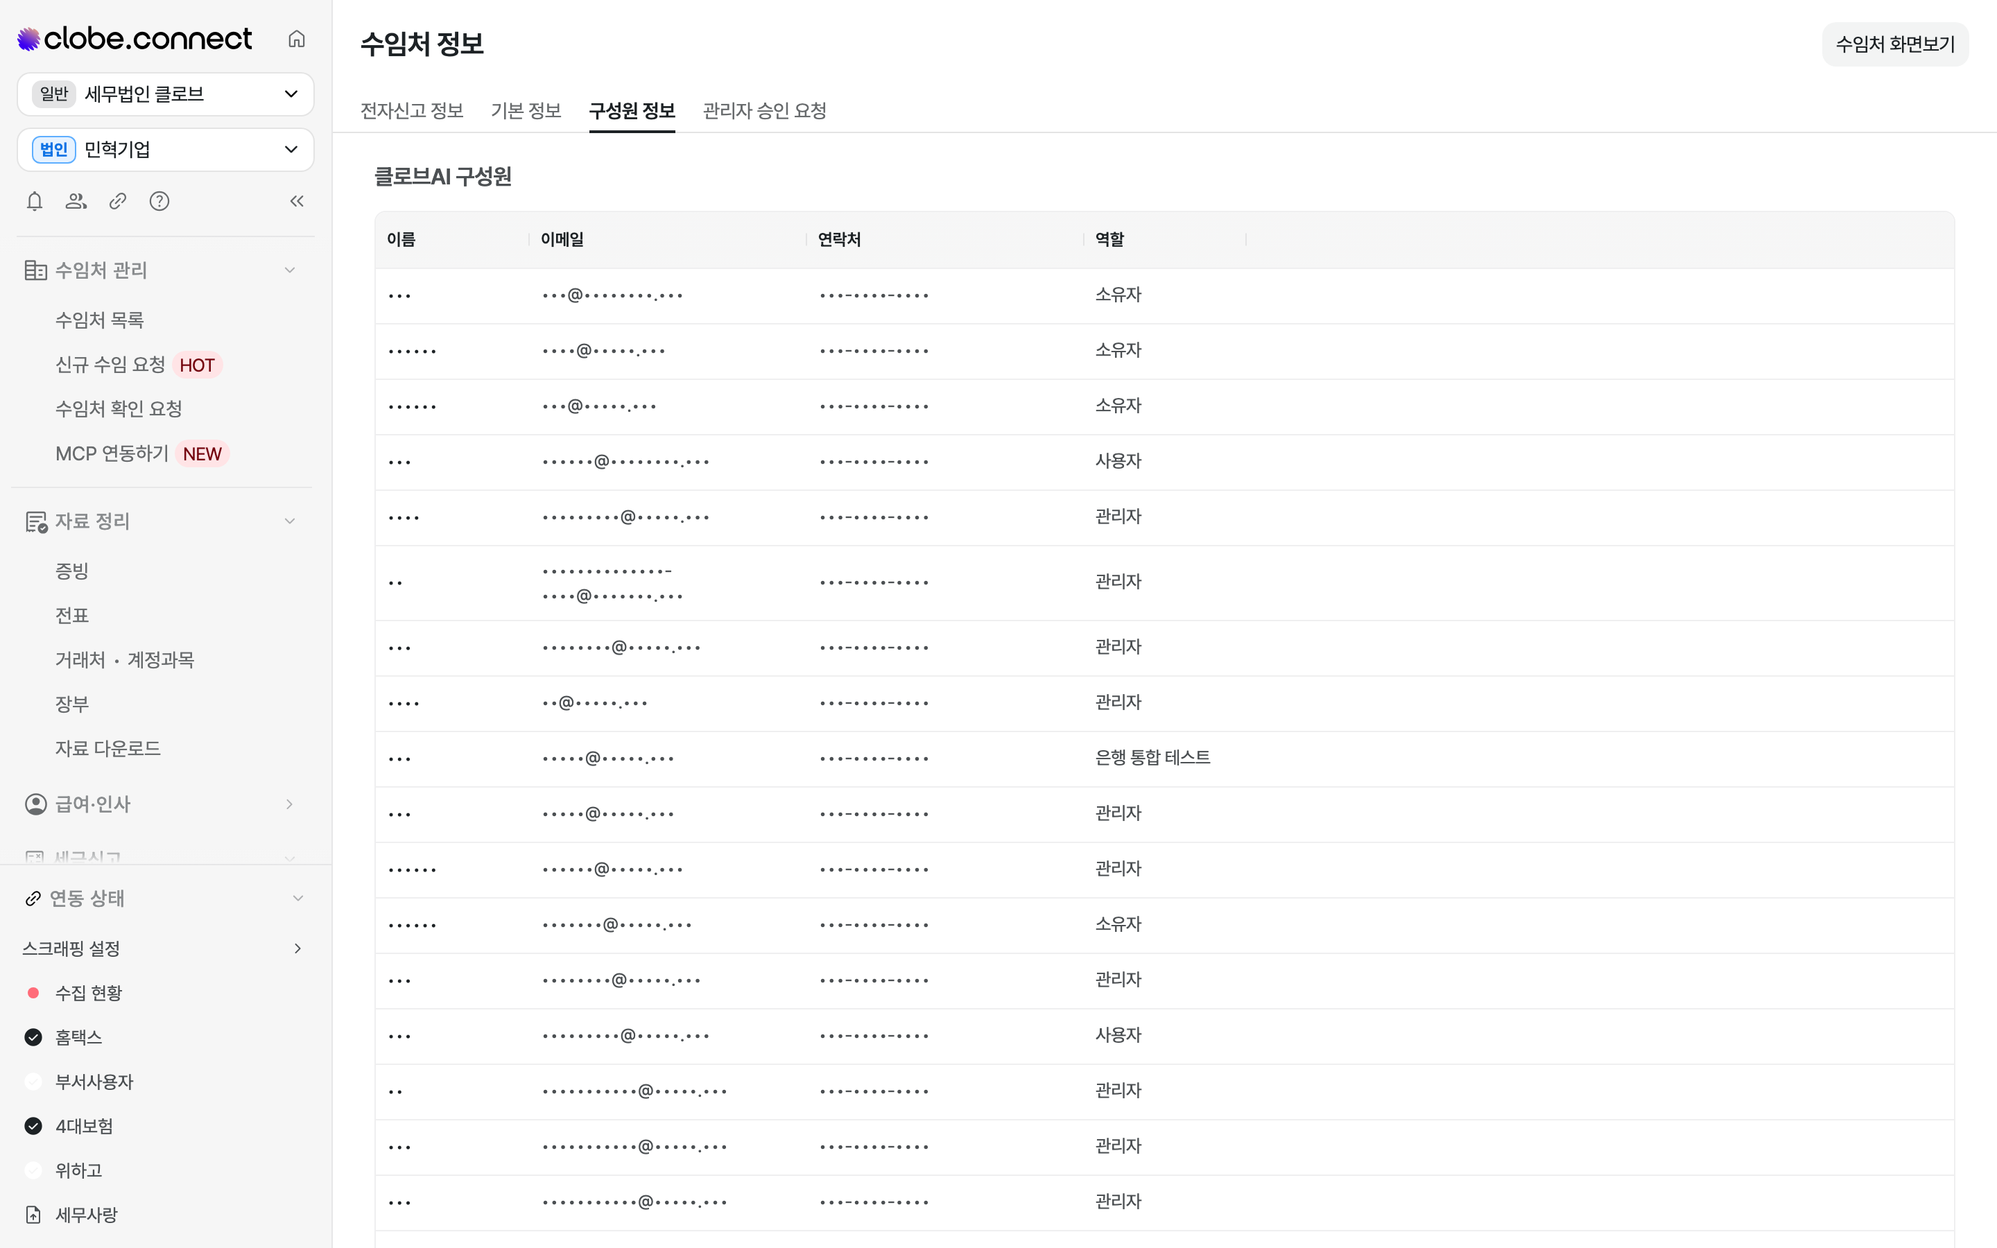Open the 세무사랑 integration link
The image size is (1997, 1248).
87,1215
